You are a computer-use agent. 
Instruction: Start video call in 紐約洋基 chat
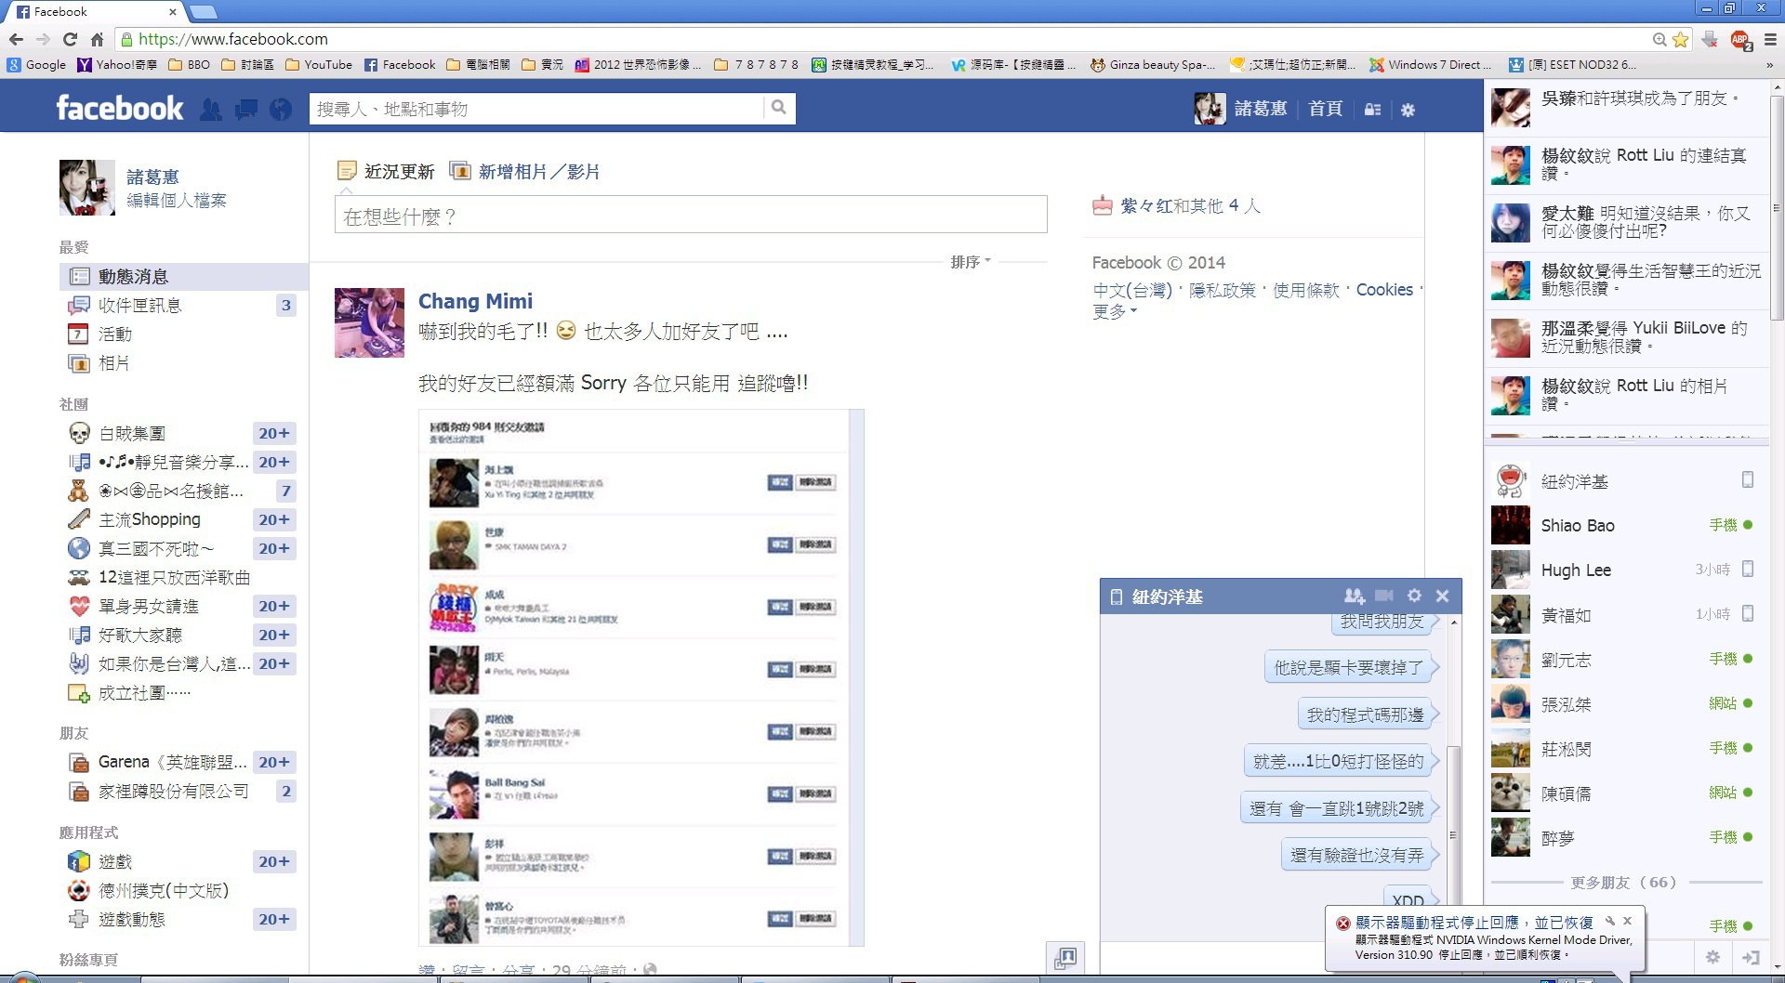1384,596
